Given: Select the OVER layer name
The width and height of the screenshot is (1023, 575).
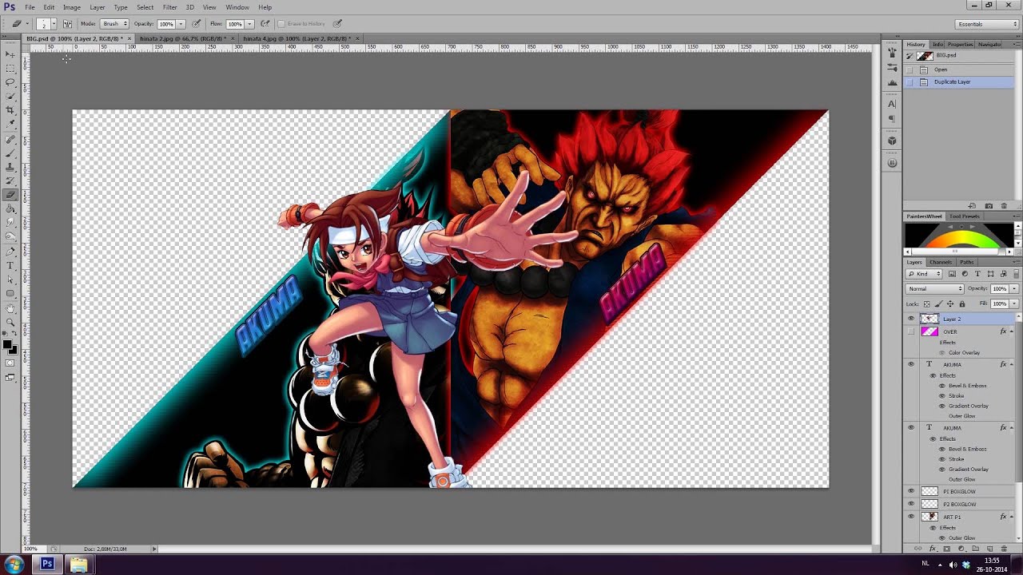Looking at the screenshot, I should 950,331.
